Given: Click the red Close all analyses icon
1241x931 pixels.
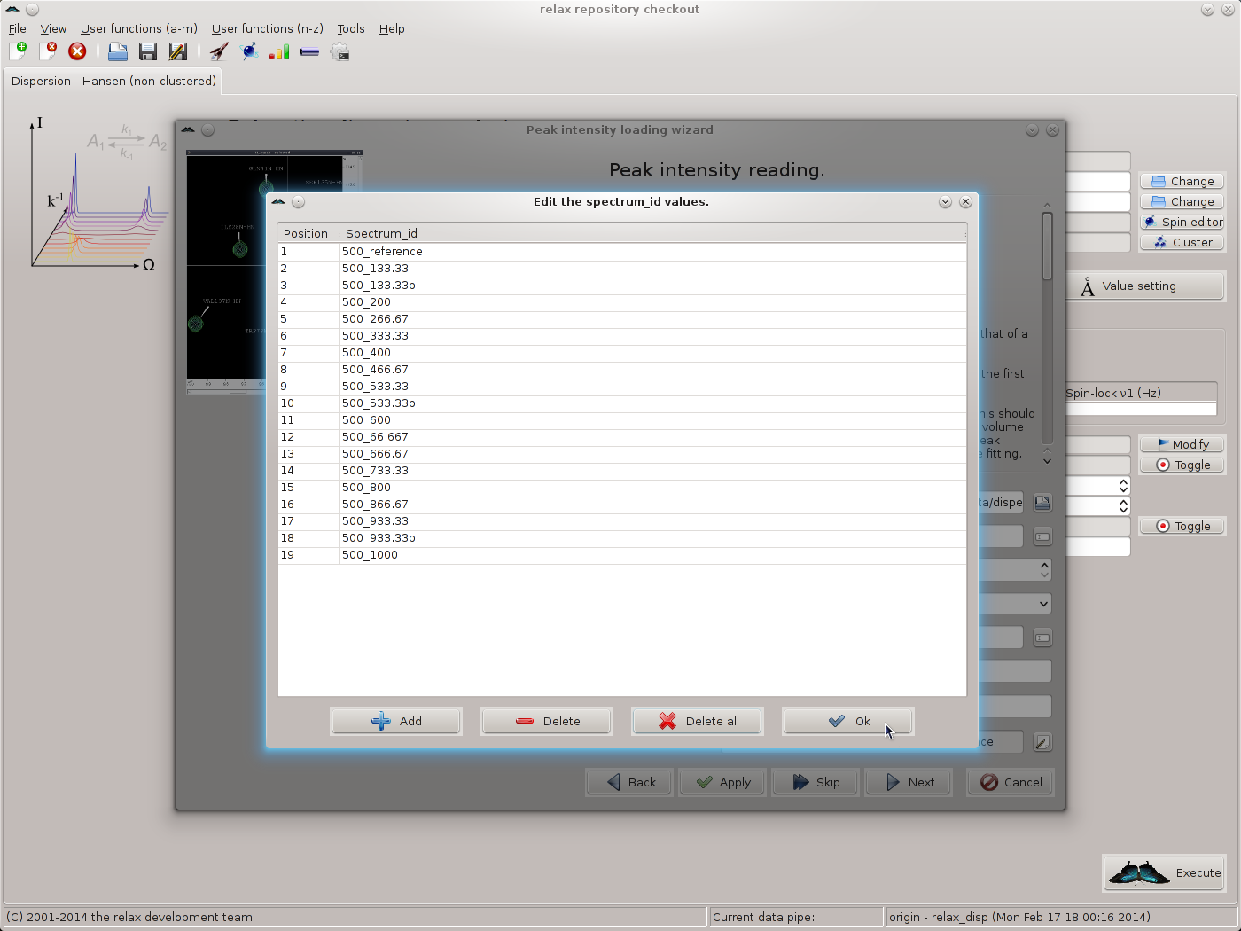Looking at the screenshot, I should point(77,51).
